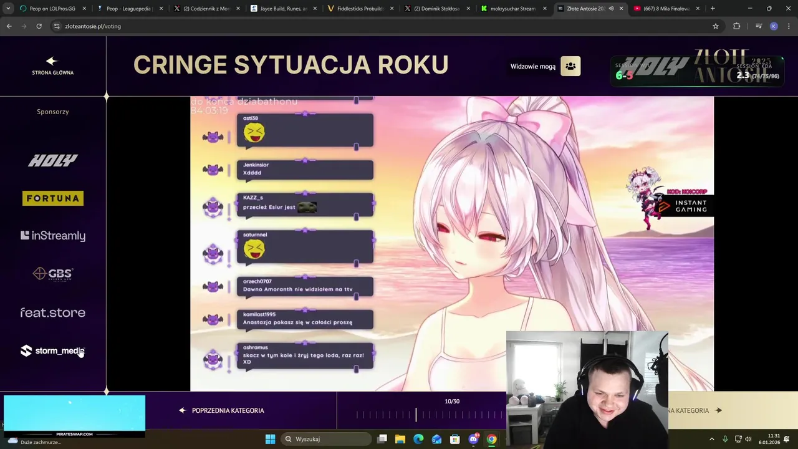Click the Strona Główna link

pyautogui.click(x=53, y=72)
